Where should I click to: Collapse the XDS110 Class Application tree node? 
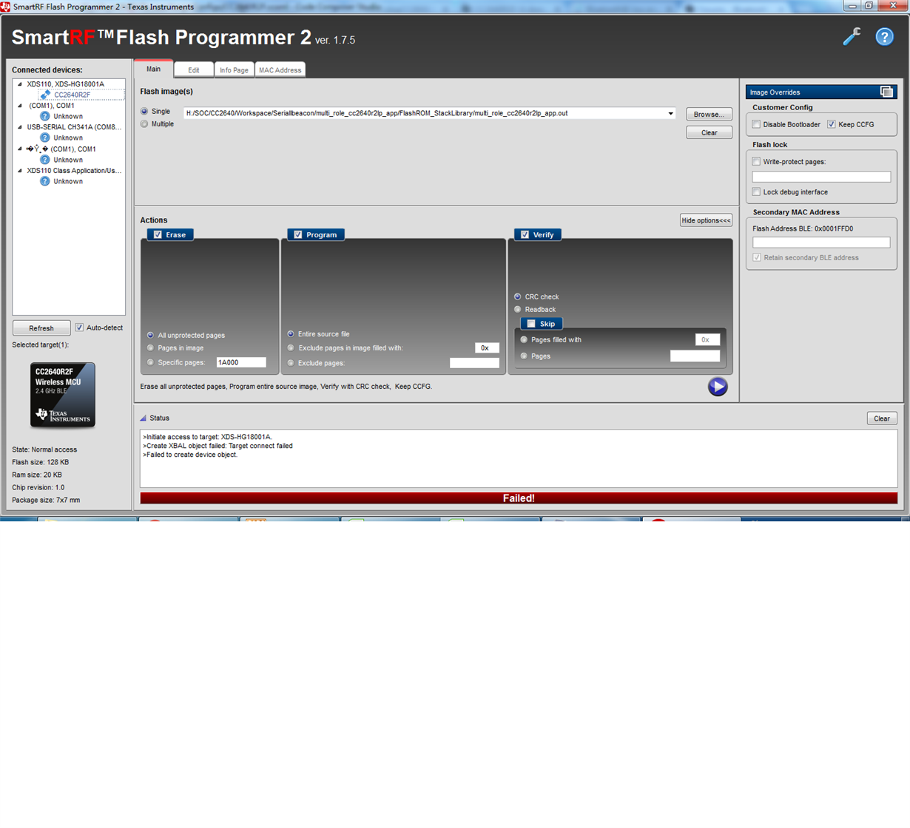(x=20, y=171)
